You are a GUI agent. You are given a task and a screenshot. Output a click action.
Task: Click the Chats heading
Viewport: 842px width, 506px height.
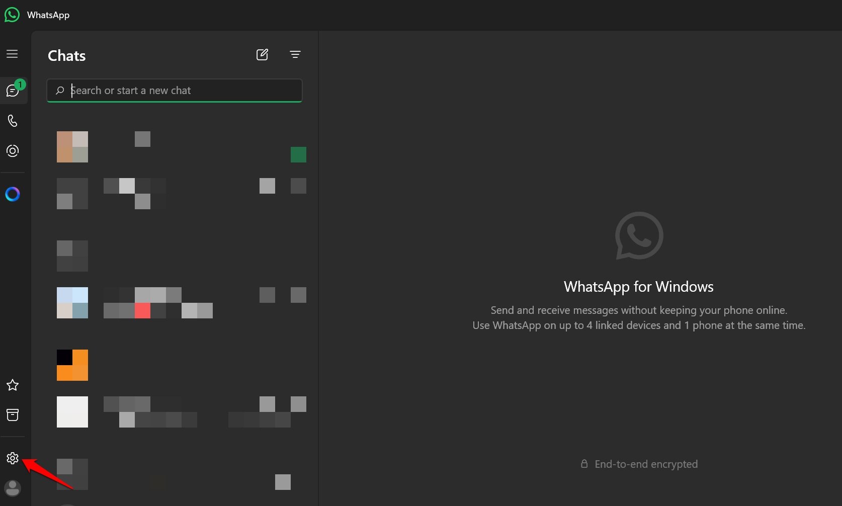pos(67,55)
